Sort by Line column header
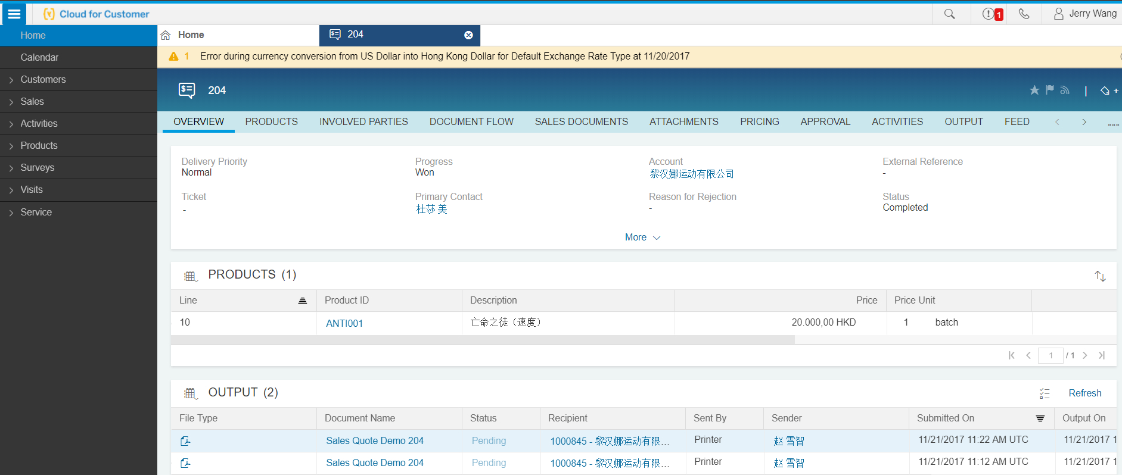Image resolution: width=1122 pixels, height=475 pixels. (243, 301)
